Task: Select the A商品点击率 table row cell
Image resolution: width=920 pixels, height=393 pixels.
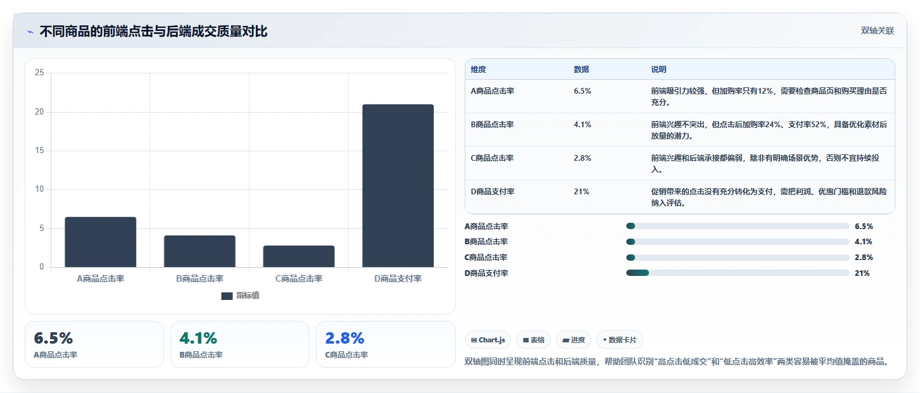Action: pyautogui.click(x=493, y=91)
